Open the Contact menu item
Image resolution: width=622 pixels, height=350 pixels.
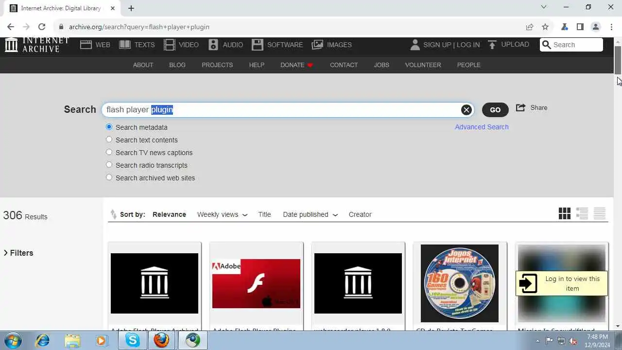click(x=344, y=65)
